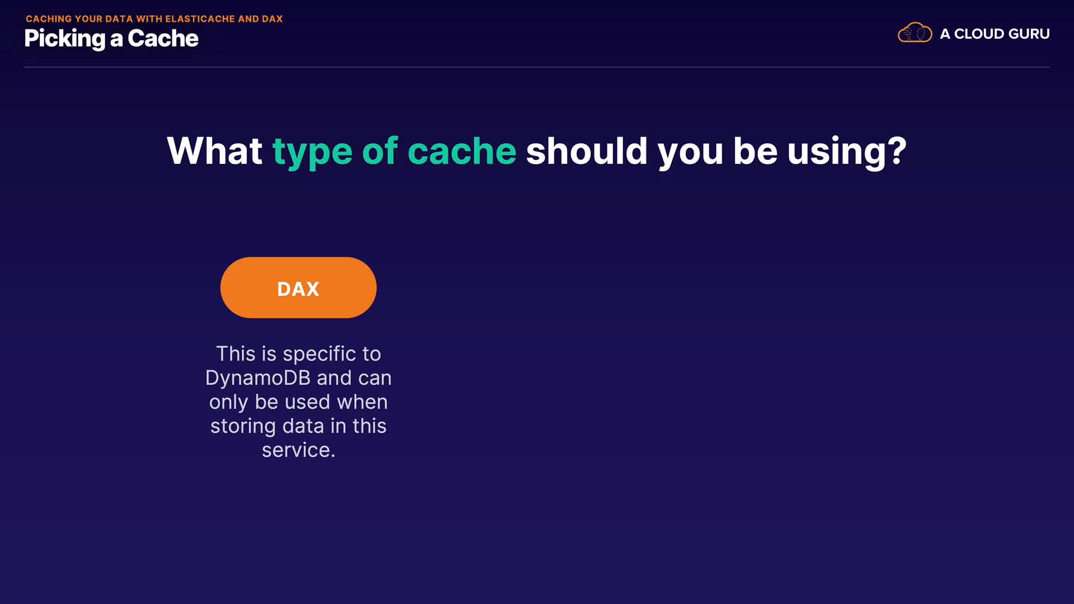Click the horizontal divider line below the header
Image resolution: width=1074 pixels, height=604 pixels.
[x=537, y=67]
